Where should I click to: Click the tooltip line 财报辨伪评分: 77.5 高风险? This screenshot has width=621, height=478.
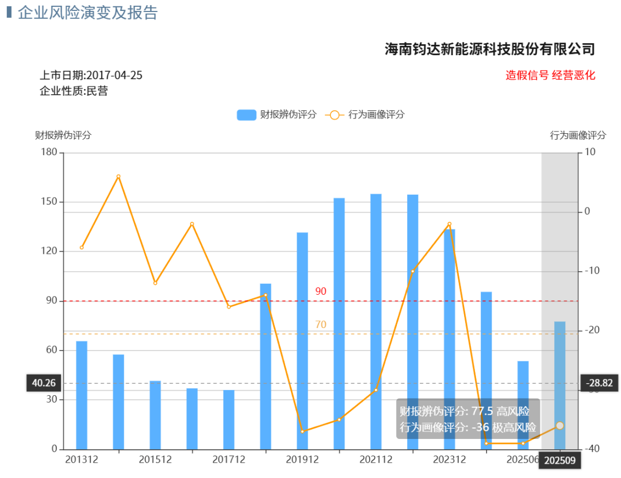pyautogui.click(x=464, y=411)
